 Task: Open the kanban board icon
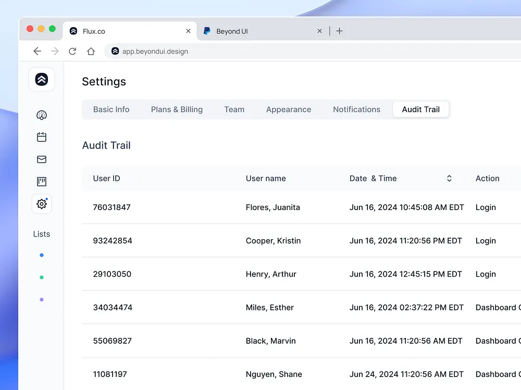click(41, 181)
